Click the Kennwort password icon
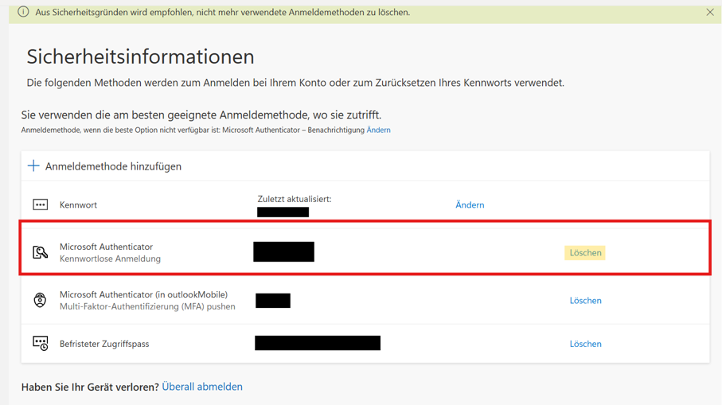The height and width of the screenshot is (405, 722). (x=40, y=204)
